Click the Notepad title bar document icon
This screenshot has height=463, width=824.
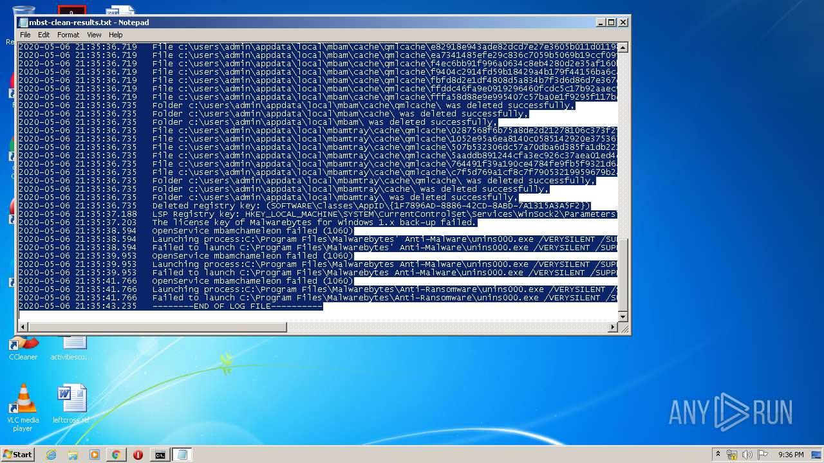(24, 23)
